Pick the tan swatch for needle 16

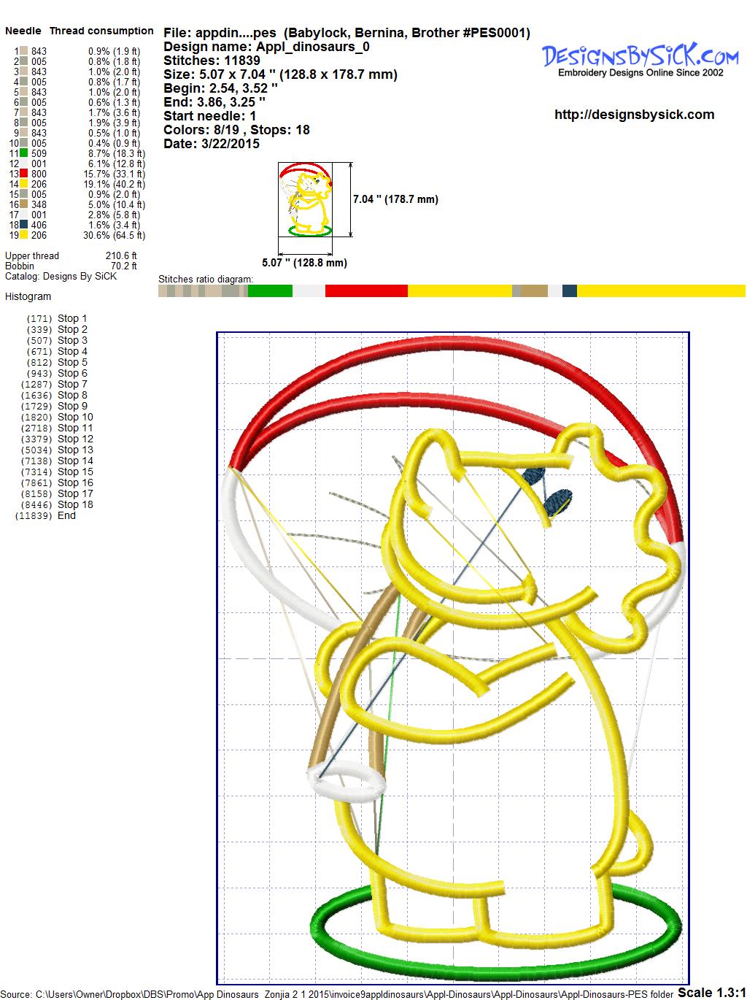24,204
